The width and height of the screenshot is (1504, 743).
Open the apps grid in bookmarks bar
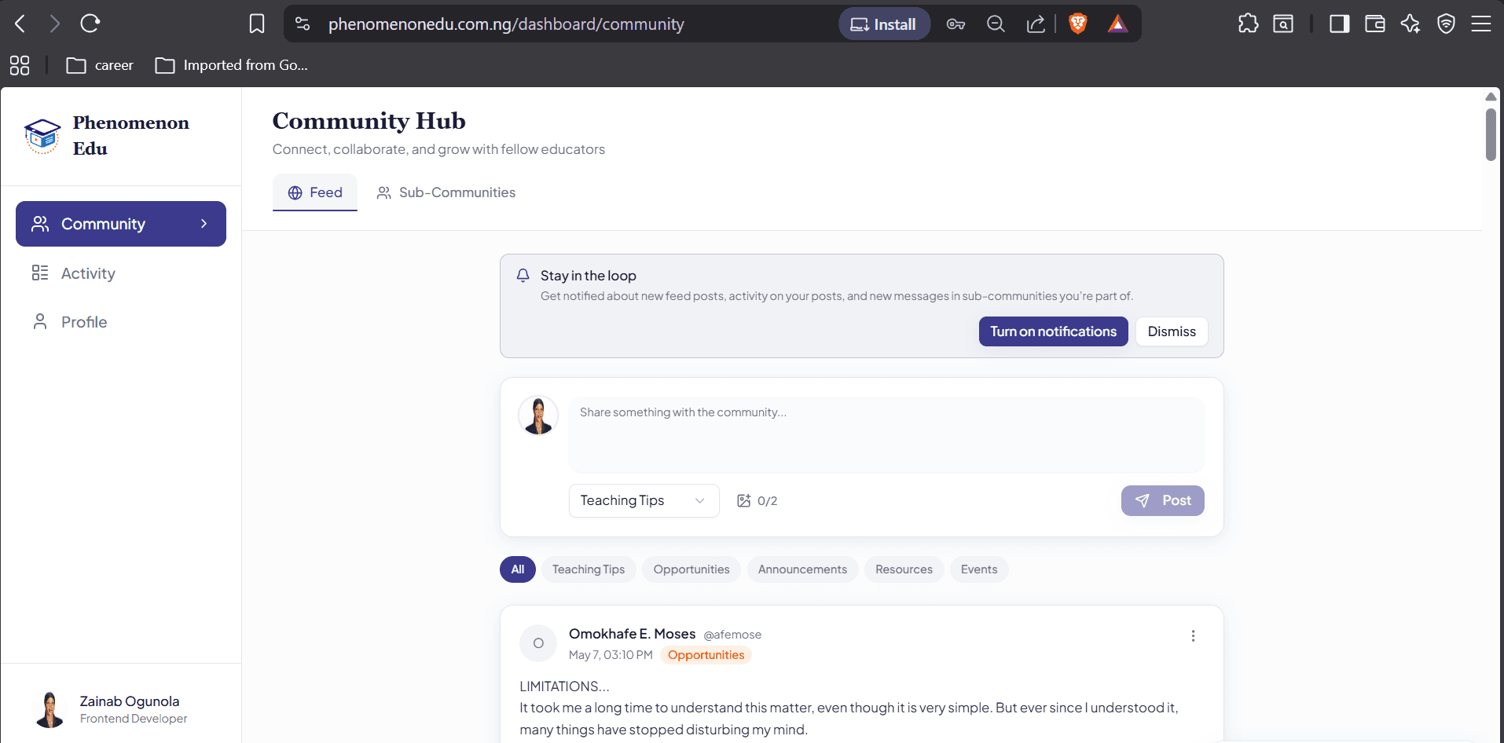[x=20, y=65]
